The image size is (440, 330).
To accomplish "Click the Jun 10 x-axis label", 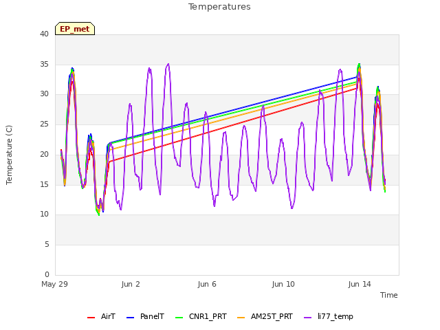I will click(x=283, y=284).
